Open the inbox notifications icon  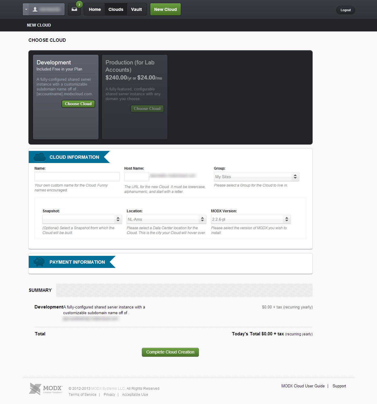tap(74, 9)
